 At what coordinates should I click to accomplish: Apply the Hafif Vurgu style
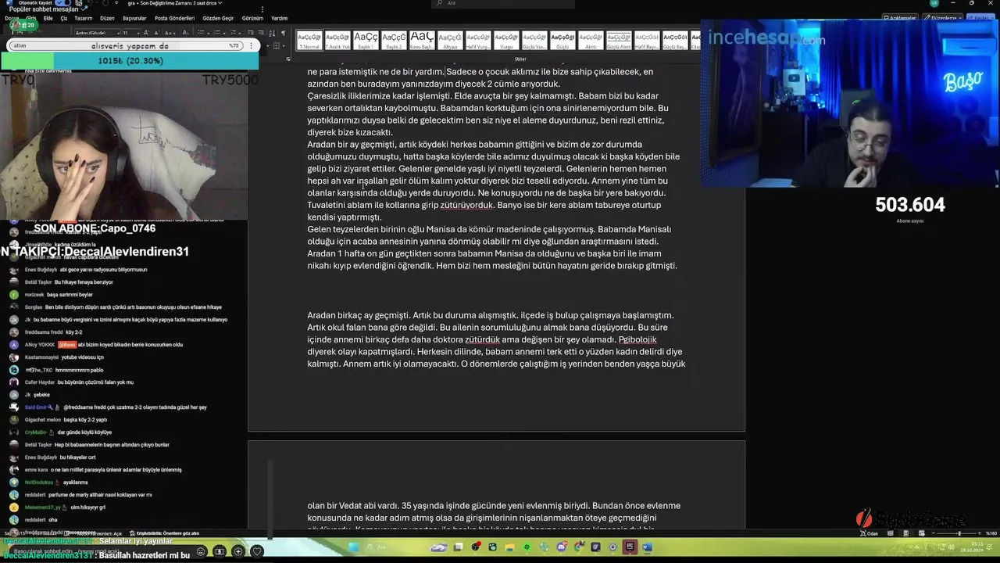click(478, 40)
